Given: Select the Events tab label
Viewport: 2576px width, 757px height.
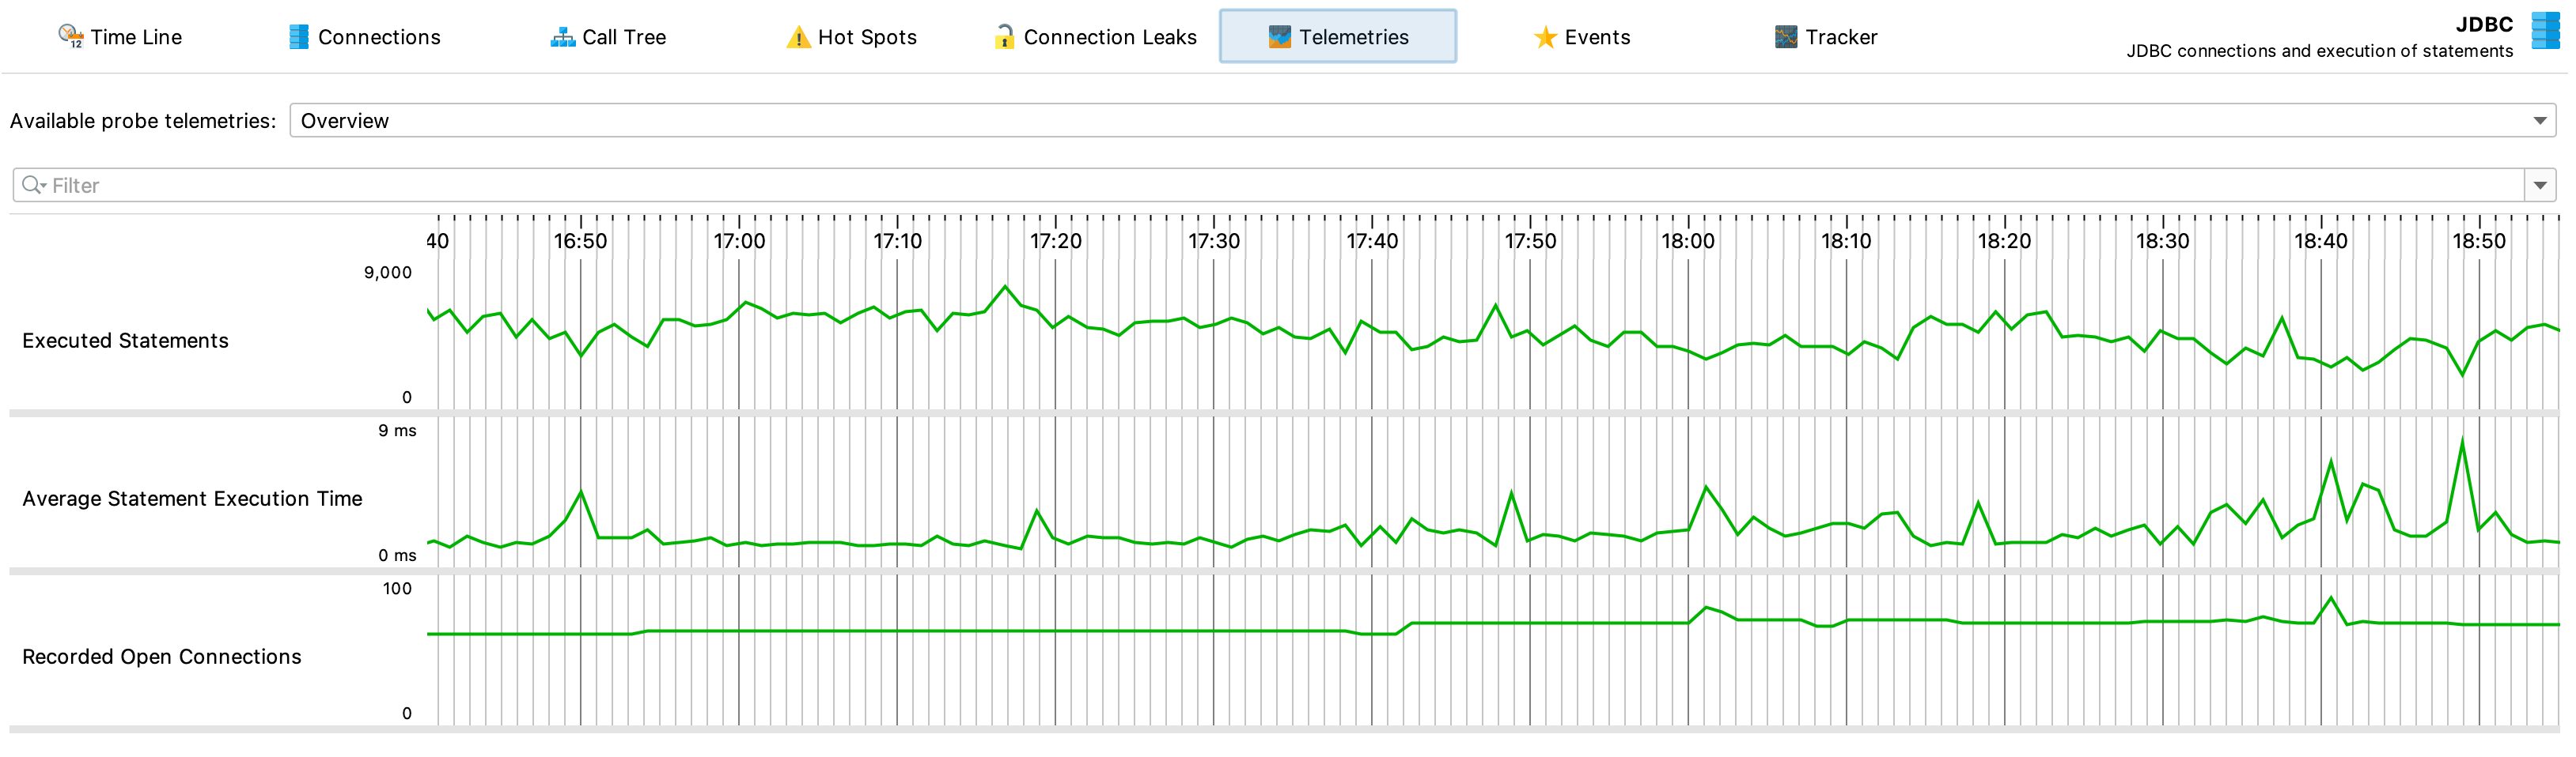Looking at the screenshot, I should point(1597,37).
